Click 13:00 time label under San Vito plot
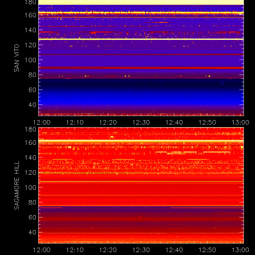Viewport: 255px width, 255px height. 241,122
